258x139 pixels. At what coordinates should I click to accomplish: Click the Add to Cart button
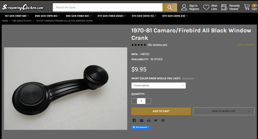point(161,111)
